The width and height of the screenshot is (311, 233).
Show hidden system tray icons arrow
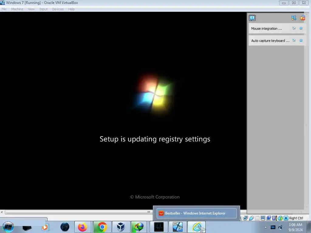pos(265,227)
